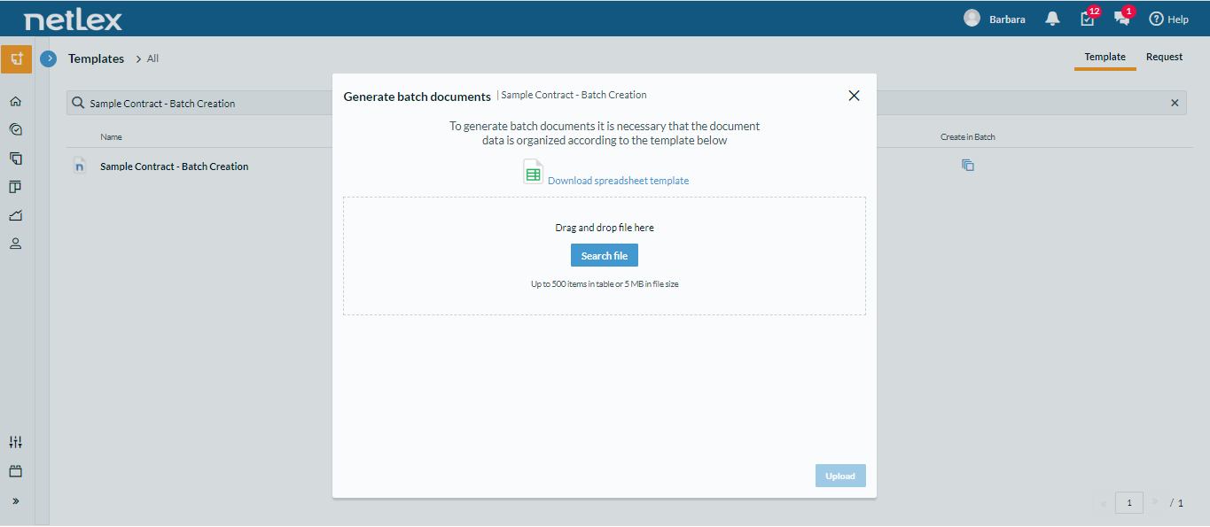This screenshot has height=527, width=1210.
Task: Go to the next page arrow
Action: (x=1155, y=502)
